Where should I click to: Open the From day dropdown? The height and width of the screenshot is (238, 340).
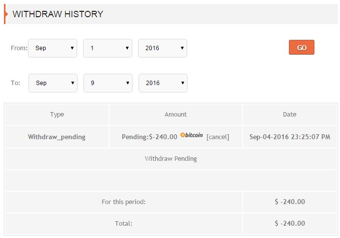tap(108, 48)
